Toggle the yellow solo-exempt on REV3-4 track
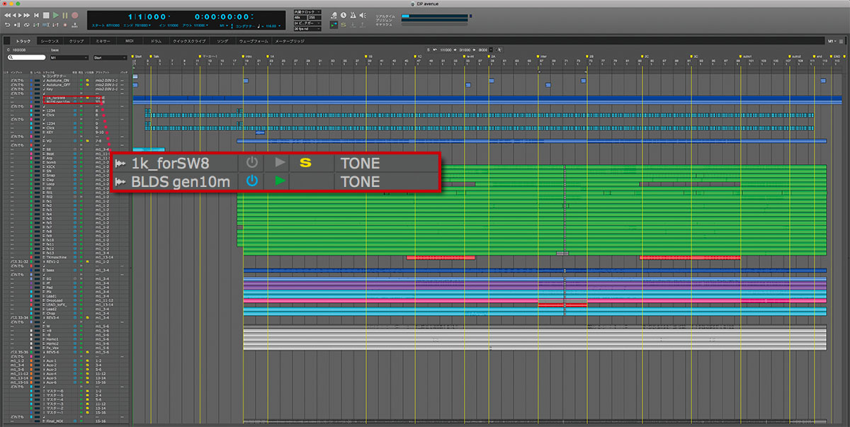The width and height of the screenshot is (850, 427). click(x=87, y=317)
